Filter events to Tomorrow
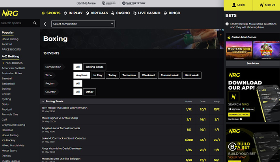Viewport: 280px width, 162px height. [x=129, y=75]
